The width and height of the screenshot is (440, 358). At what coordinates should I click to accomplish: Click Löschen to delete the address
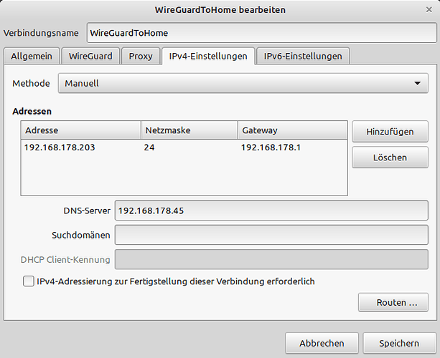click(390, 158)
